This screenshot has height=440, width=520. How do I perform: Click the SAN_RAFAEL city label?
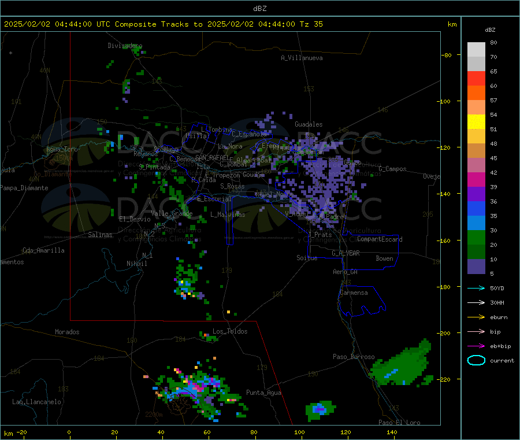point(212,157)
